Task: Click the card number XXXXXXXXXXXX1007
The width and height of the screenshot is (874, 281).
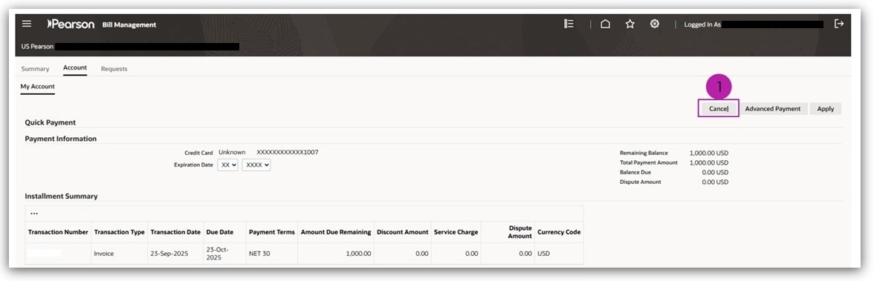Action: point(288,152)
